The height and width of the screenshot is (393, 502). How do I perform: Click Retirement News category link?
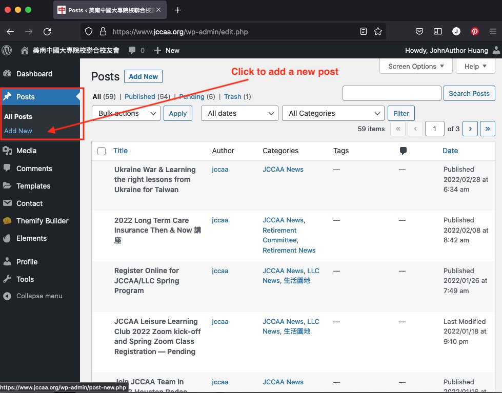tap(289, 250)
